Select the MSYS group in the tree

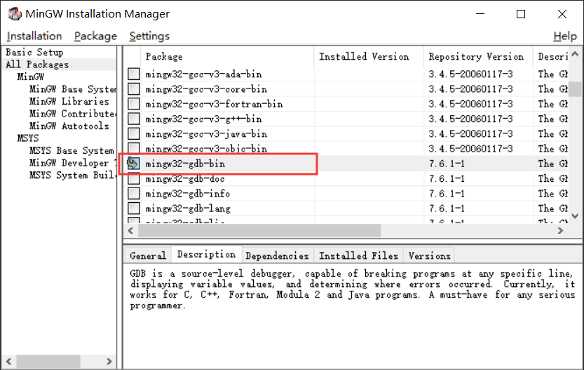pyautogui.click(x=28, y=138)
